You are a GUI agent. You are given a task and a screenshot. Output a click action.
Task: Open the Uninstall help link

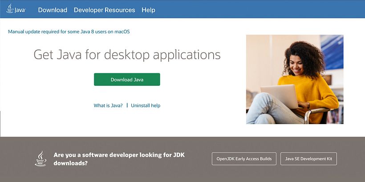coord(146,105)
